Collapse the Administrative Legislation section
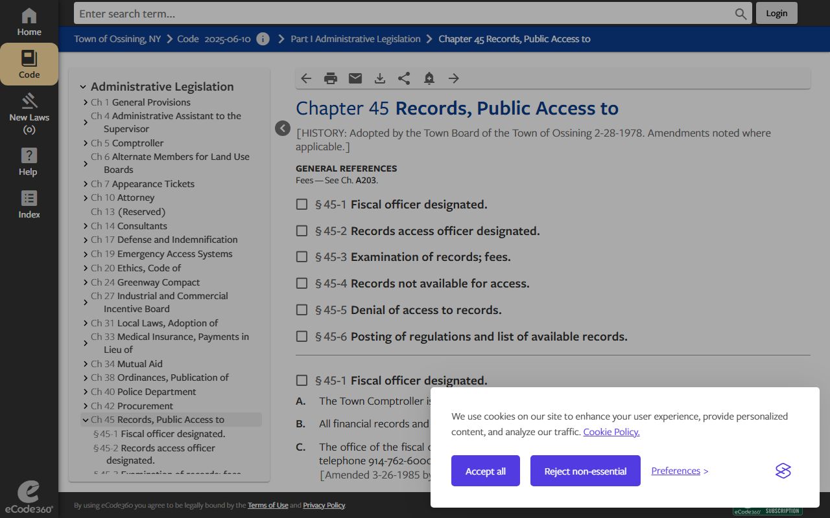The width and height of the screenshot is (830, 518). click(83, 87)
